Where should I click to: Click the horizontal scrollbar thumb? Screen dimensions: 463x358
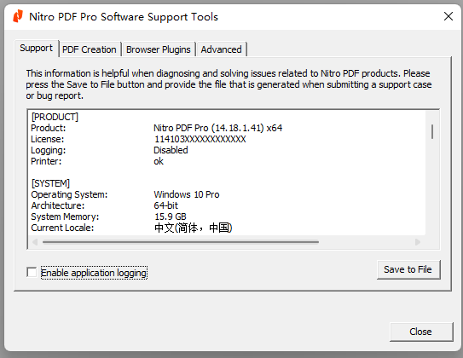(x=181, y=242)
